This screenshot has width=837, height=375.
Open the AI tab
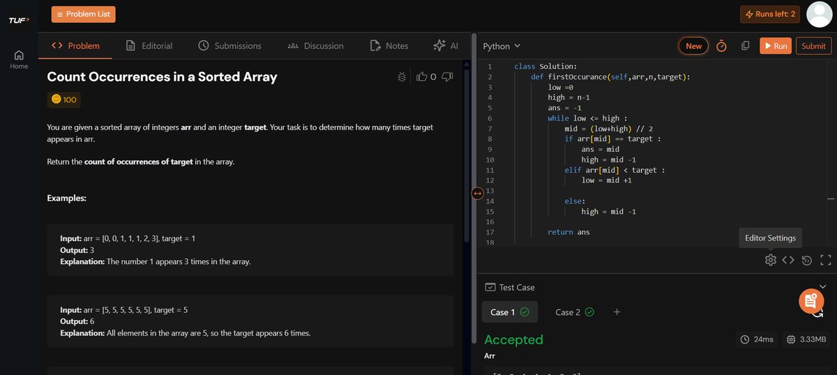click(x=445, y=45)
